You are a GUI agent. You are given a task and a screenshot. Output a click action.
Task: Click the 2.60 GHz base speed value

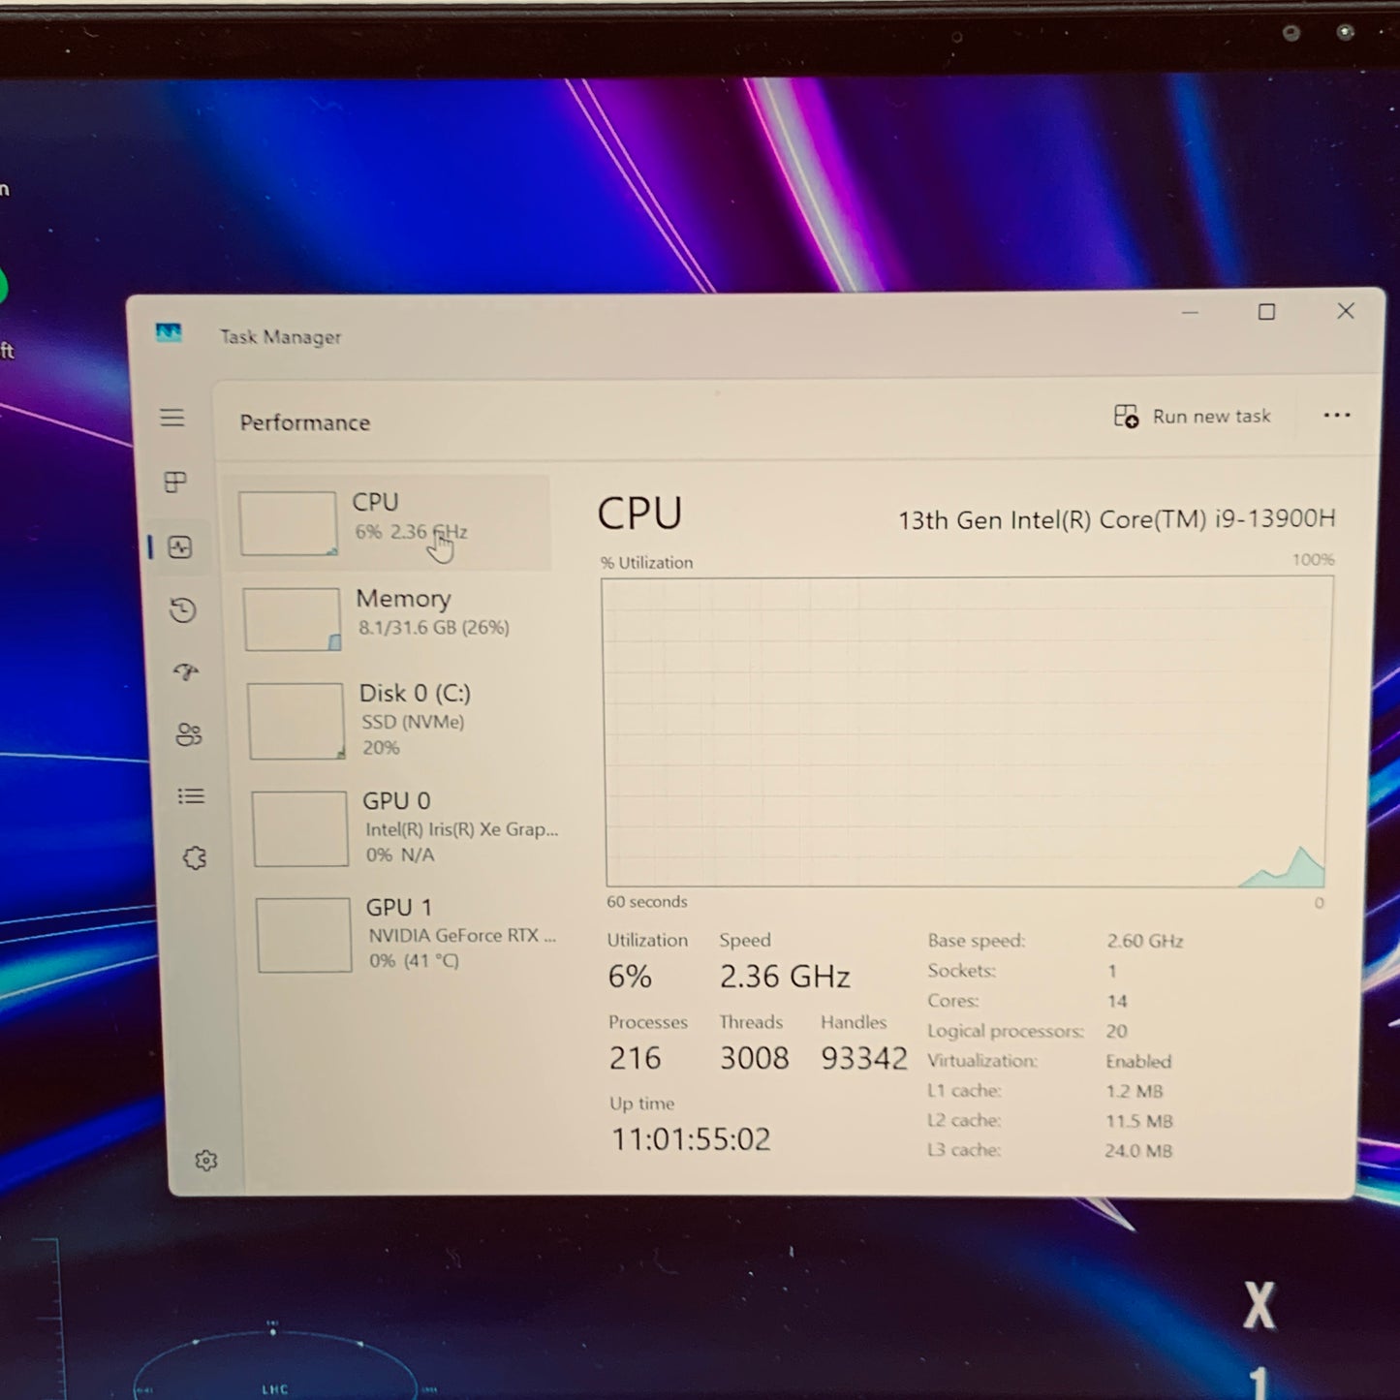coord(1145,941)
